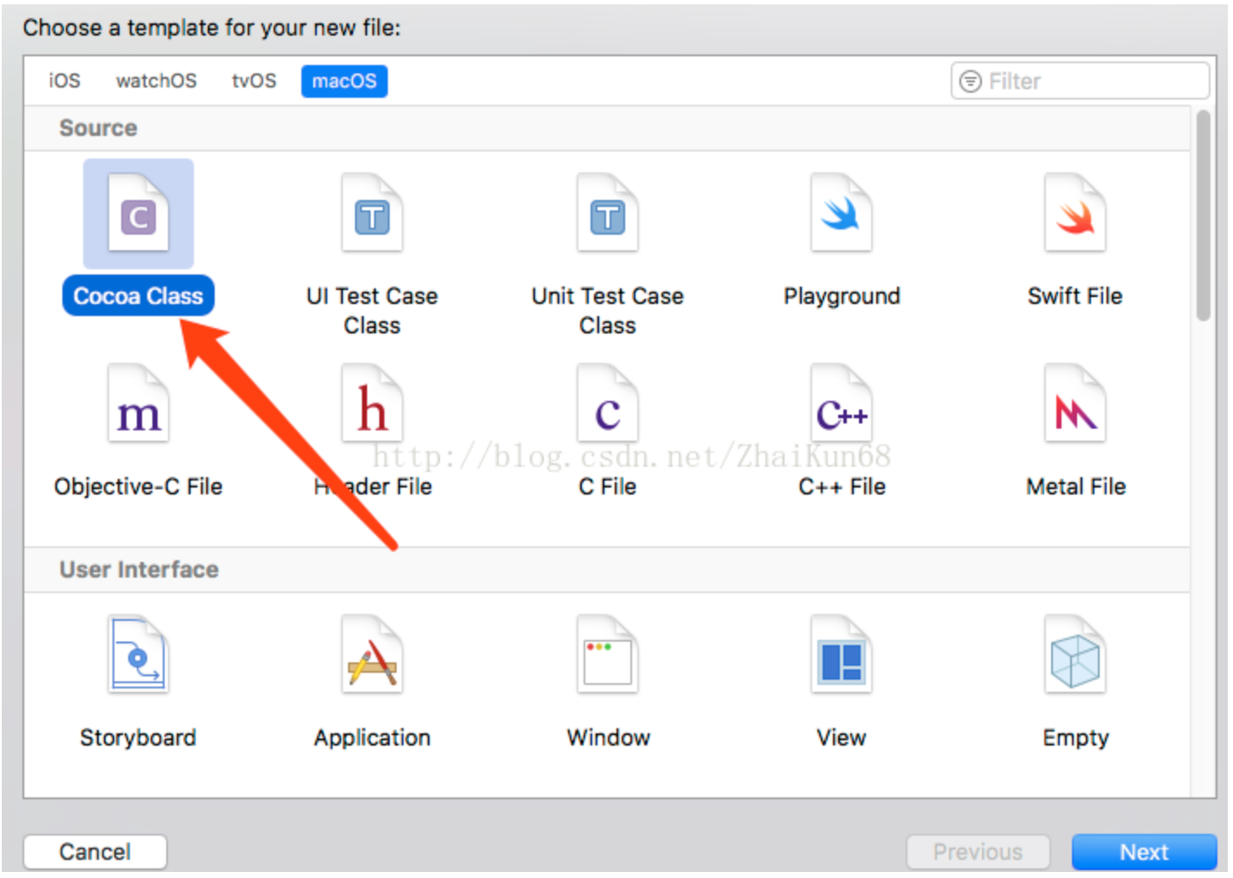Click the Unit Test Case Class label
This screenshot has width=1233, height=878.
click(608, 311)
